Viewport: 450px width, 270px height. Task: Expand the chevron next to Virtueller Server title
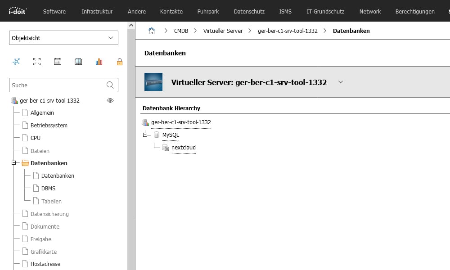[341, 82]
